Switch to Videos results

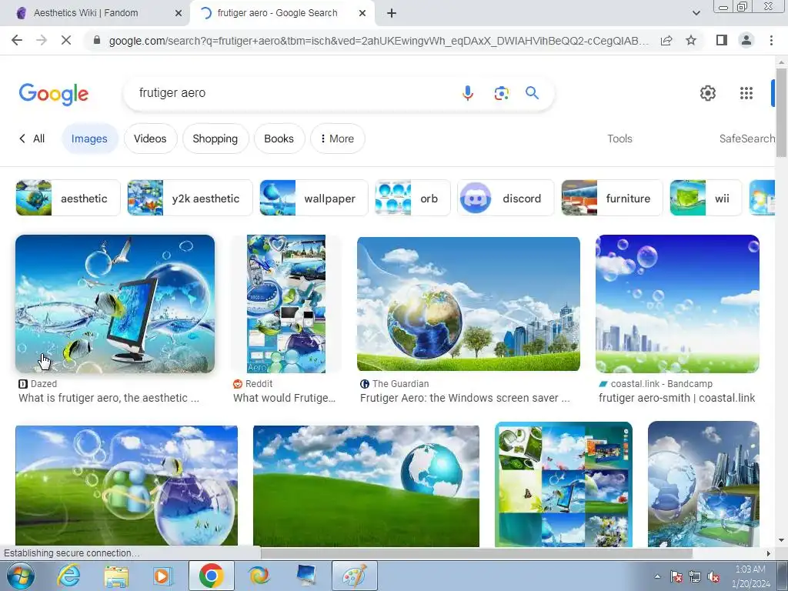point(150,139)
